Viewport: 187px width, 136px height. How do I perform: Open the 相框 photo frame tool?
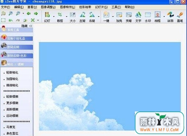pyautogui.click(x=158, y=17)
